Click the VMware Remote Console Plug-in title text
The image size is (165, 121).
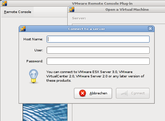(x=102, y=4)
